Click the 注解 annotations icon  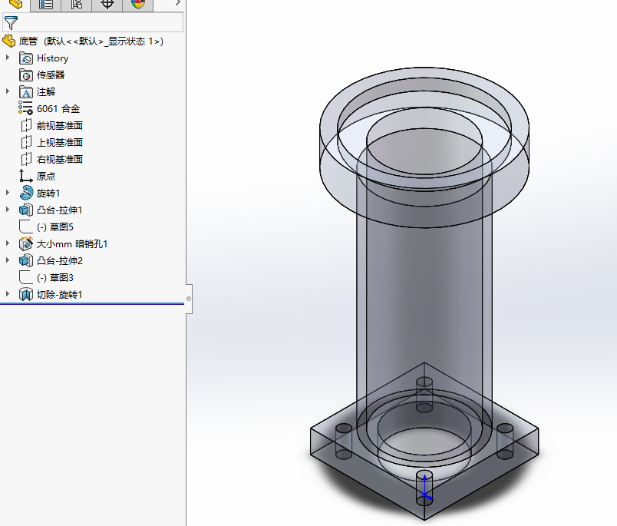pos(26,91)
